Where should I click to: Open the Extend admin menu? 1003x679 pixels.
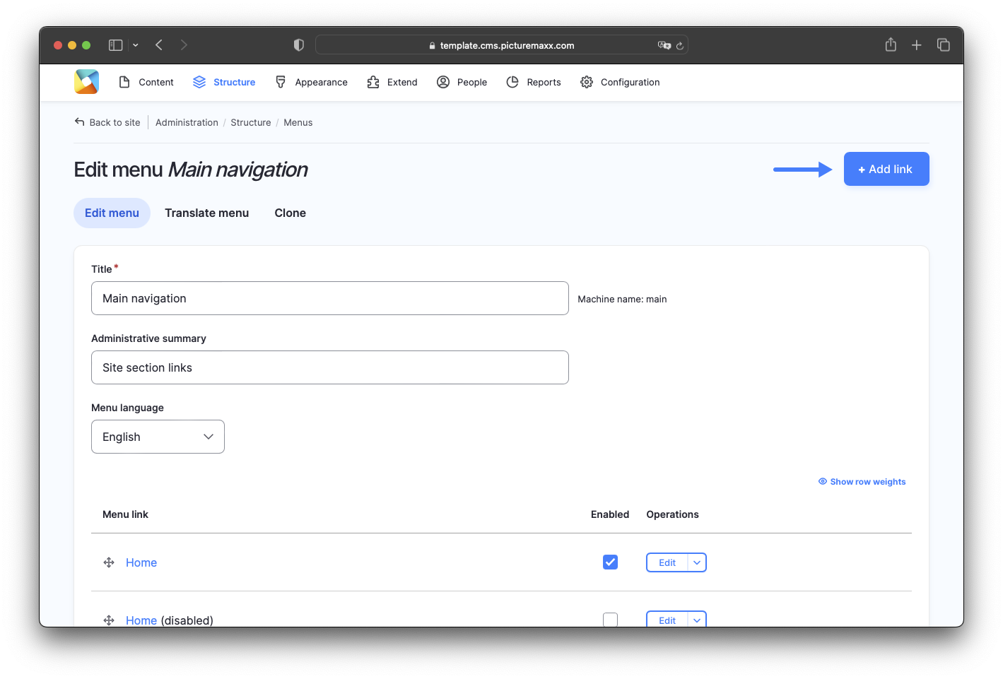[x=392, y=82]
